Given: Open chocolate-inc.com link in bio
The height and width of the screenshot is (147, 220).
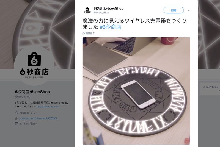Looking at the screenshot, I should [48, 107].
